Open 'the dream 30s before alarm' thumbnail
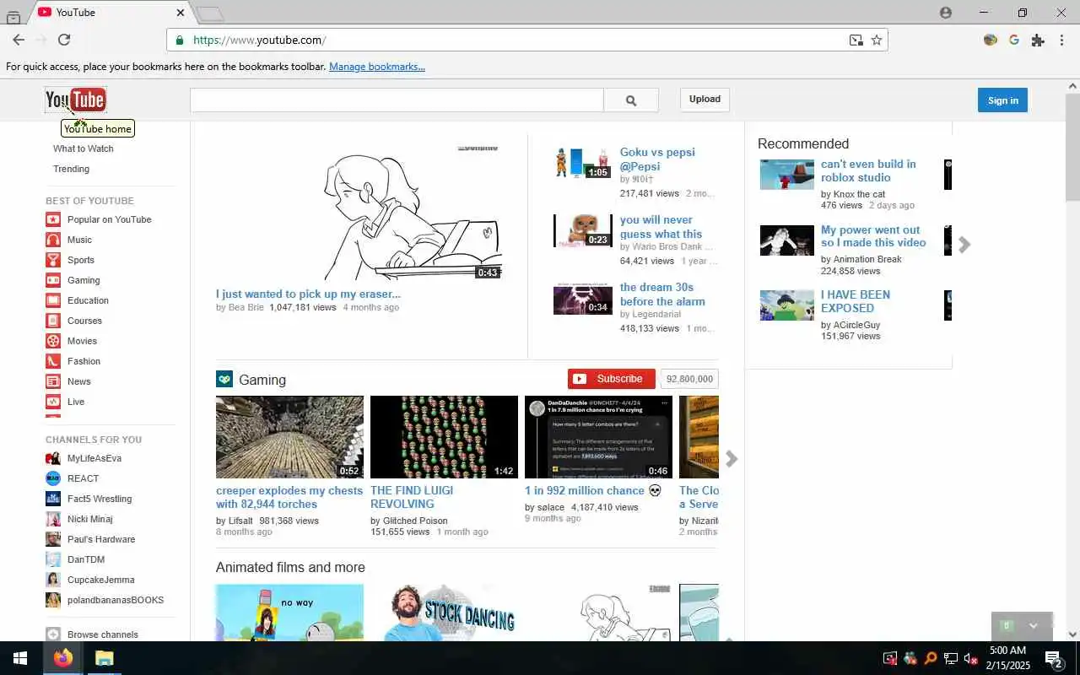Screen dimensions: 1080x675 pos(582,300)
